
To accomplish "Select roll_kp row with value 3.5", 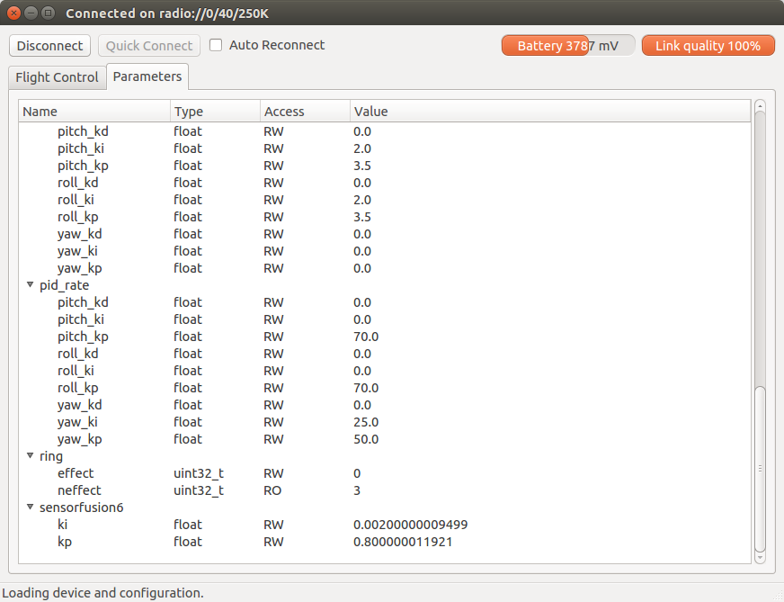I will (385, 217).
